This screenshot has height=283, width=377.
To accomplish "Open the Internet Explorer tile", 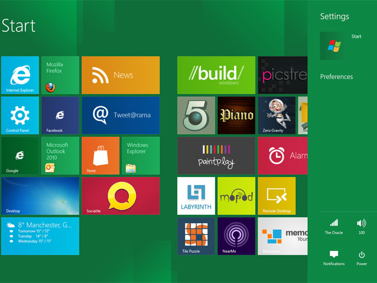I will pyautogui.click(x=20, y=75).
